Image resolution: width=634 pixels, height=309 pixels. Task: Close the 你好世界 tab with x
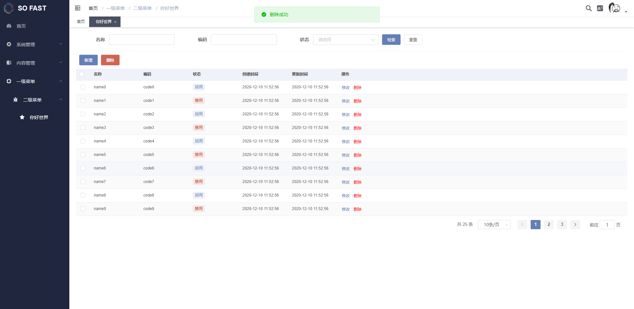coord(115,22)
